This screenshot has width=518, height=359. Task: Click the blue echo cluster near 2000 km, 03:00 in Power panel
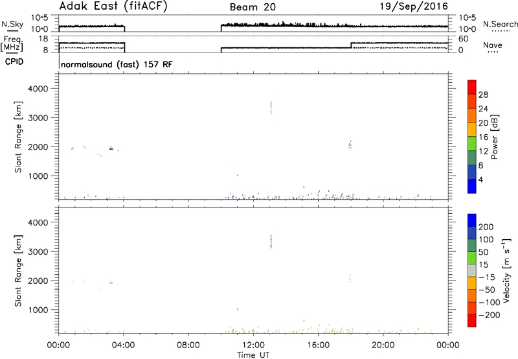point(111,148)
